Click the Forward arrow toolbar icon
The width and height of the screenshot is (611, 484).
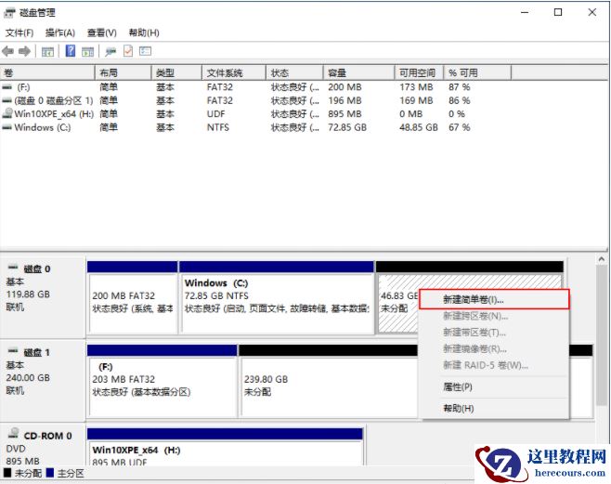[24, 51]
